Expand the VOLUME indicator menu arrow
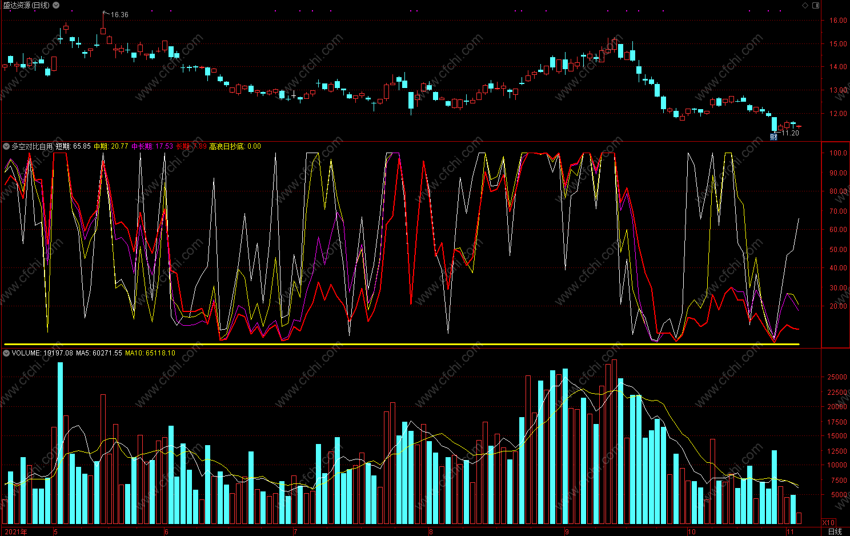Viewport: 850px width, 536px height. coord(6,353)
